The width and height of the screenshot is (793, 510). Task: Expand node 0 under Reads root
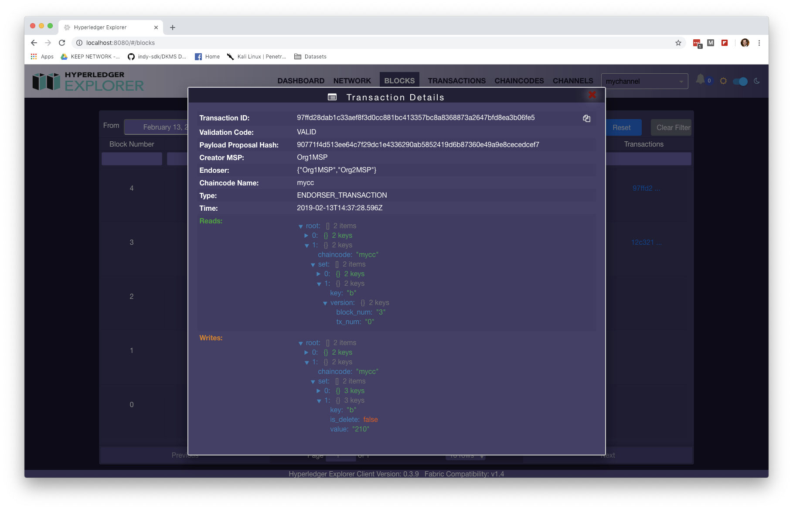click(x=306, y=235)
